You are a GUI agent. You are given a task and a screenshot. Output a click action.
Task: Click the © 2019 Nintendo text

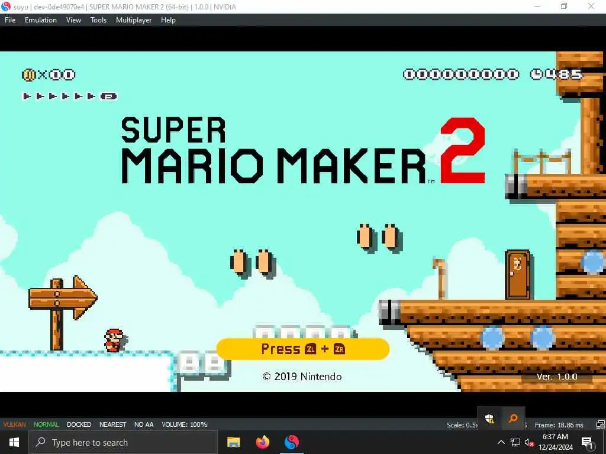(x=302, y=377)
